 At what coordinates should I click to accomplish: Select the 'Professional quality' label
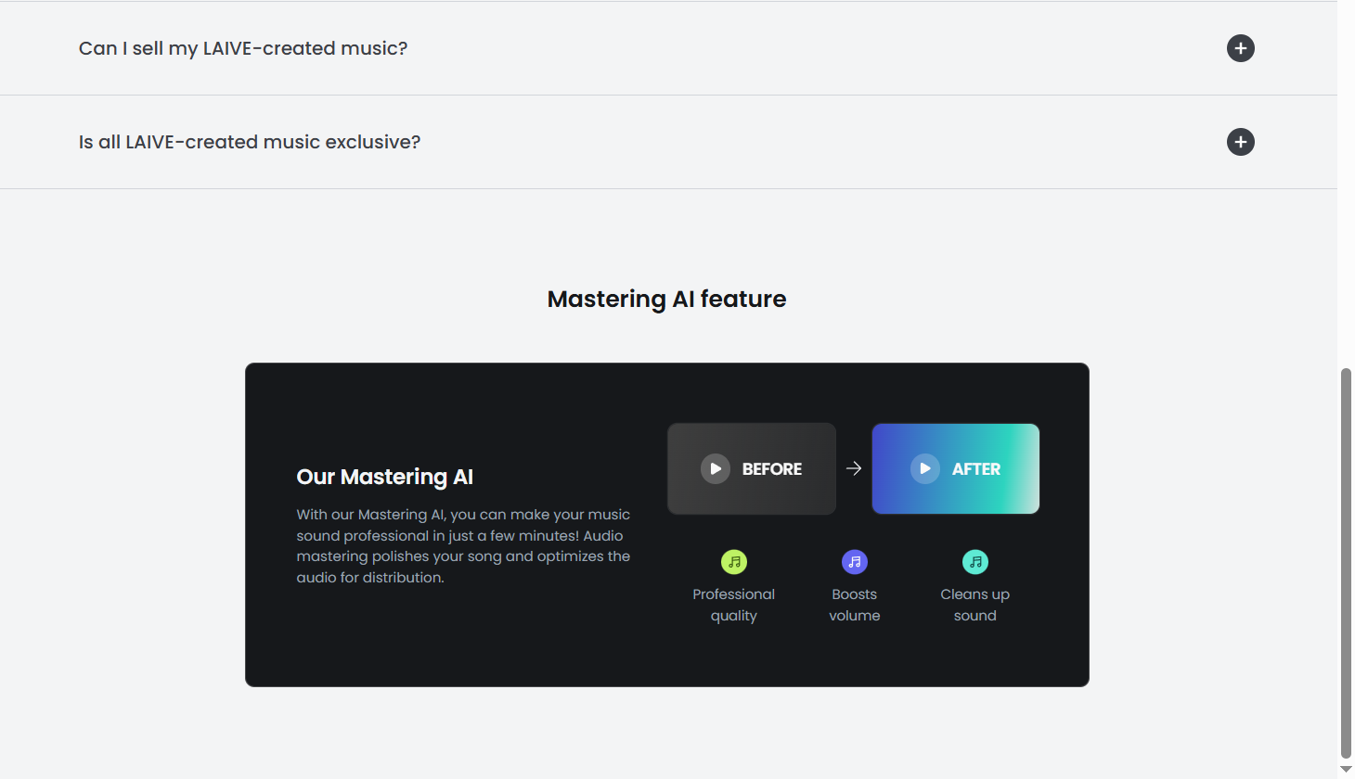pos(734,605)
